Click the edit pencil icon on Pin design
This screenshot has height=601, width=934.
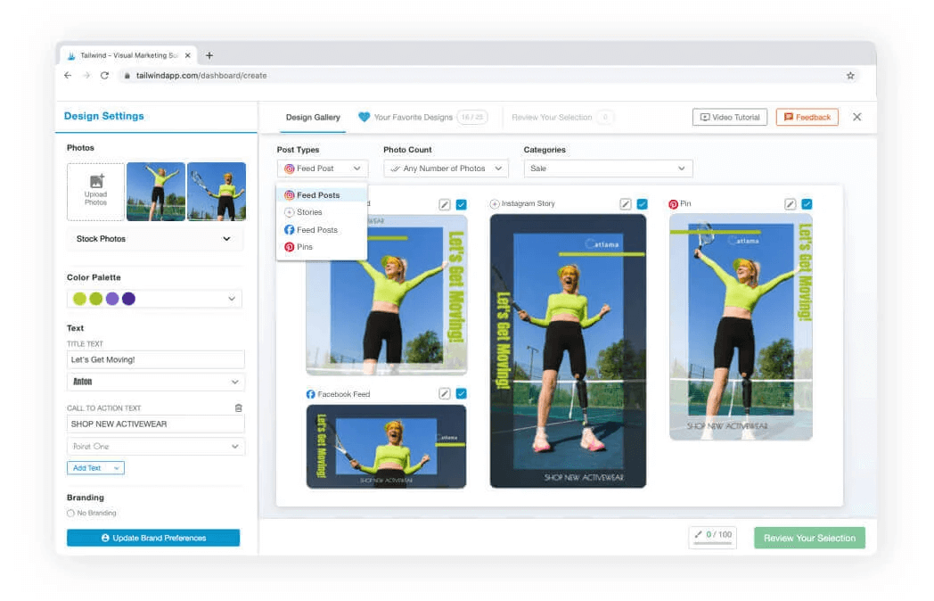pyautogui.click(x=790, y=204)
